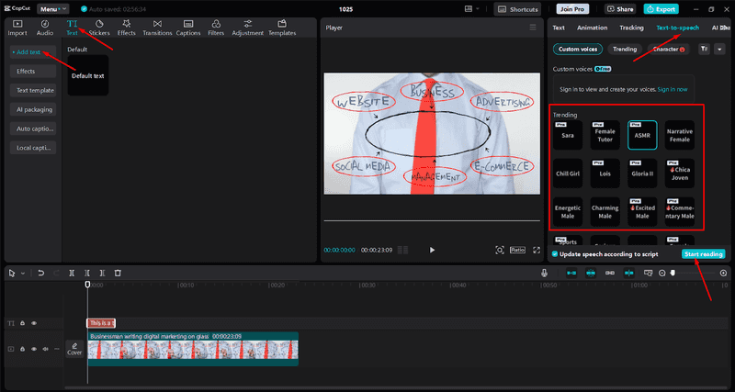
Task: Switch to the Animation tab
Action: tap(592, 28)
